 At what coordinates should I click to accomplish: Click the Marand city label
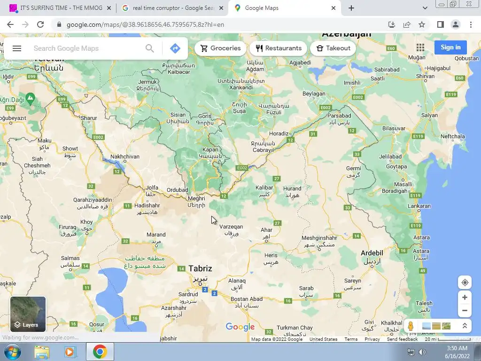point(156,235)
